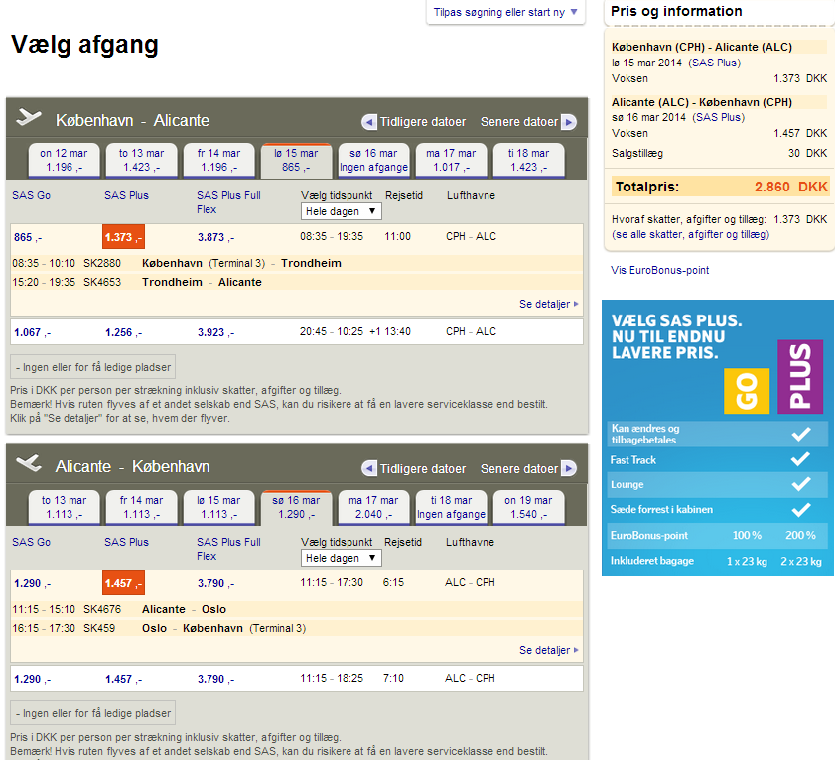Viewport: 836px width, 760px height.
Task: Expand 'Tilpas søgning eller start ny' menu
Action: click(505, 12)
